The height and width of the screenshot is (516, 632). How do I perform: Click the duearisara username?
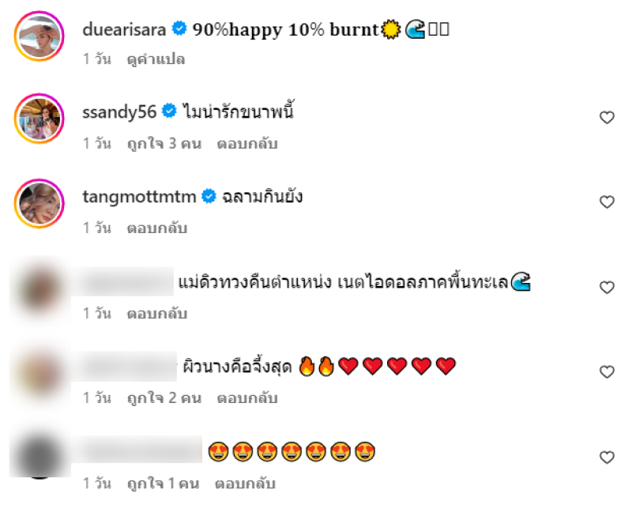[x=124, y=29]
